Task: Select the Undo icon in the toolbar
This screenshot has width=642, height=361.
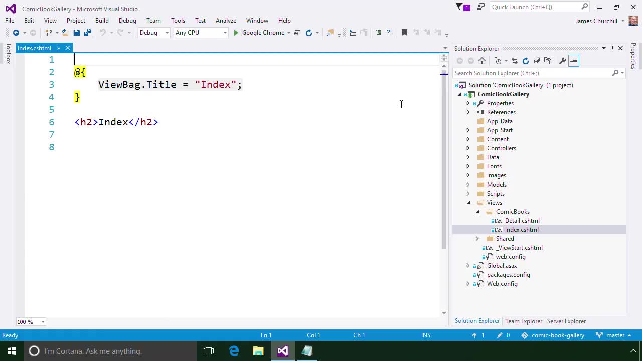Action: 102,32
